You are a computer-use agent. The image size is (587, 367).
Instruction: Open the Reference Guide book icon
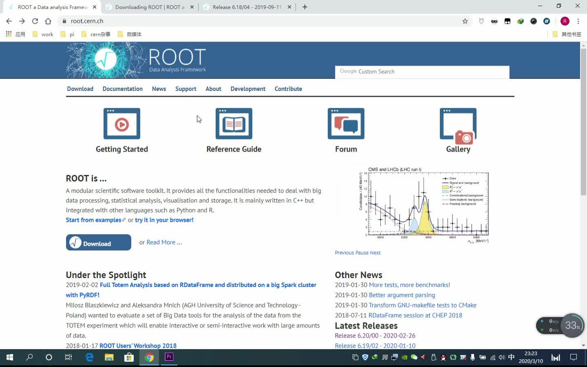click(234, 124)
